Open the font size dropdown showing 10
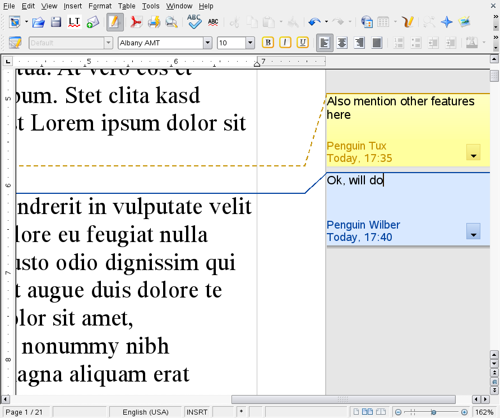This screenshot has height=418, width=500. (x=250, y=43)
